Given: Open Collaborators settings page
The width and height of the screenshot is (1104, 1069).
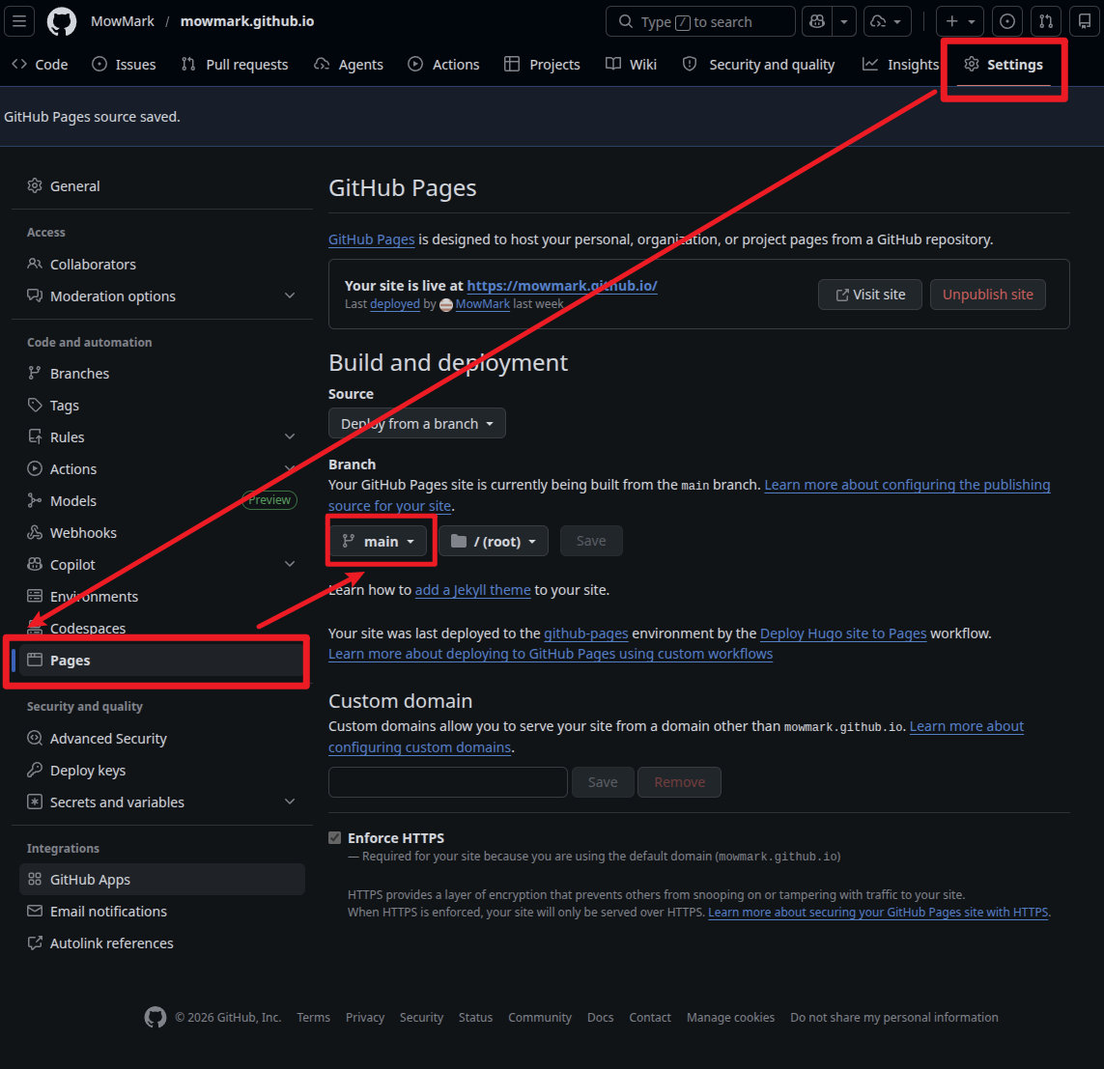Looking at the screenshot, I should pyautogui.click(x=162, y=264).
